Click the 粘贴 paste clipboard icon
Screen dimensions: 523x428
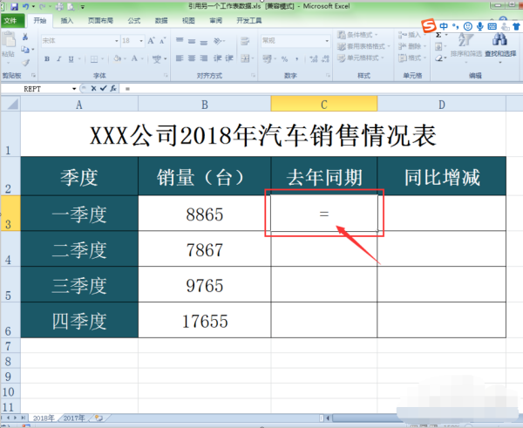click(9, 41)
